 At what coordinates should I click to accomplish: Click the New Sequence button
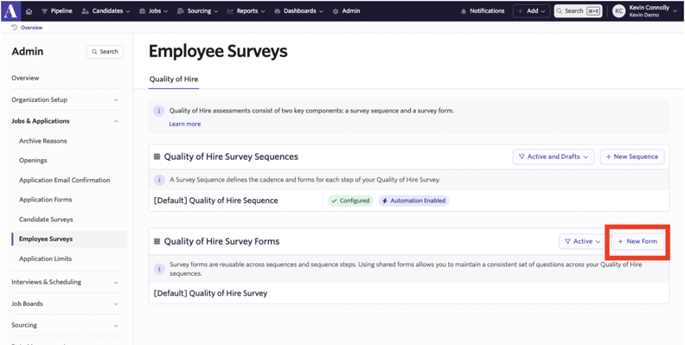(631, 157)
